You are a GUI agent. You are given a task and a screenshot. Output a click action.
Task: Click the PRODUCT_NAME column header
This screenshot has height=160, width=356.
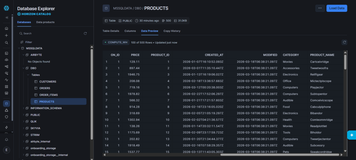coord(322,55)
